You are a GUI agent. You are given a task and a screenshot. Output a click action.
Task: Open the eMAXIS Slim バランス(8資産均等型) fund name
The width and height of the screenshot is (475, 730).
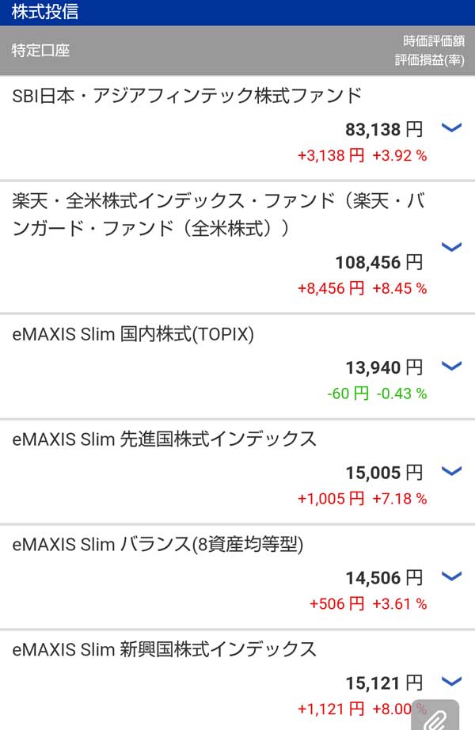[158, 545]
